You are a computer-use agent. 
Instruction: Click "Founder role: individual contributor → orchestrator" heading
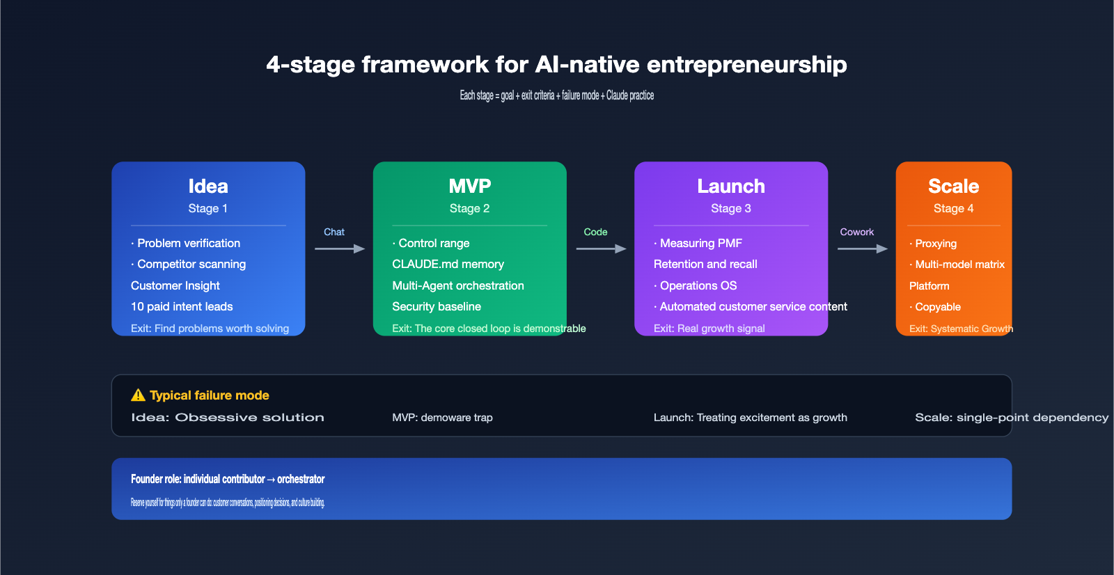228,479
